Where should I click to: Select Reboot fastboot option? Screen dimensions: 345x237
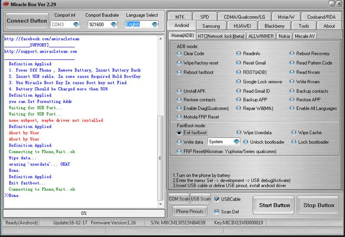pyautogui.click(x=195, y=72)
